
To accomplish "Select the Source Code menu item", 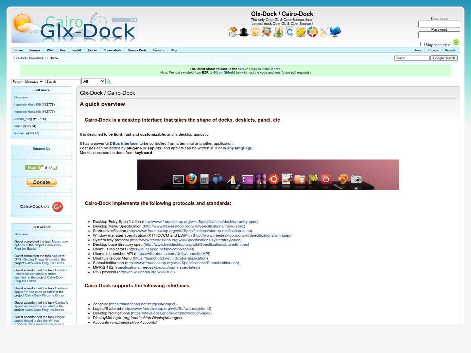I will (137, 50).
